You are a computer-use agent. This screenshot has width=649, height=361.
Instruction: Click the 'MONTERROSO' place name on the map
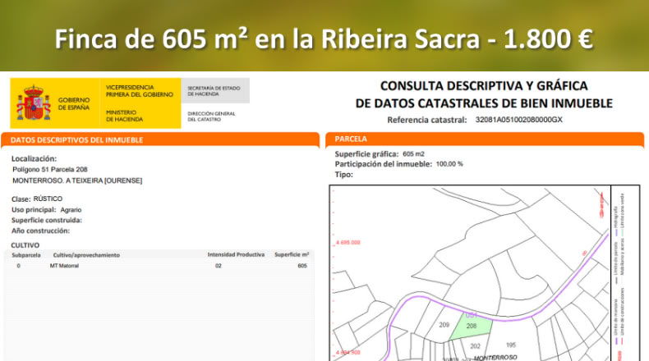495,357
